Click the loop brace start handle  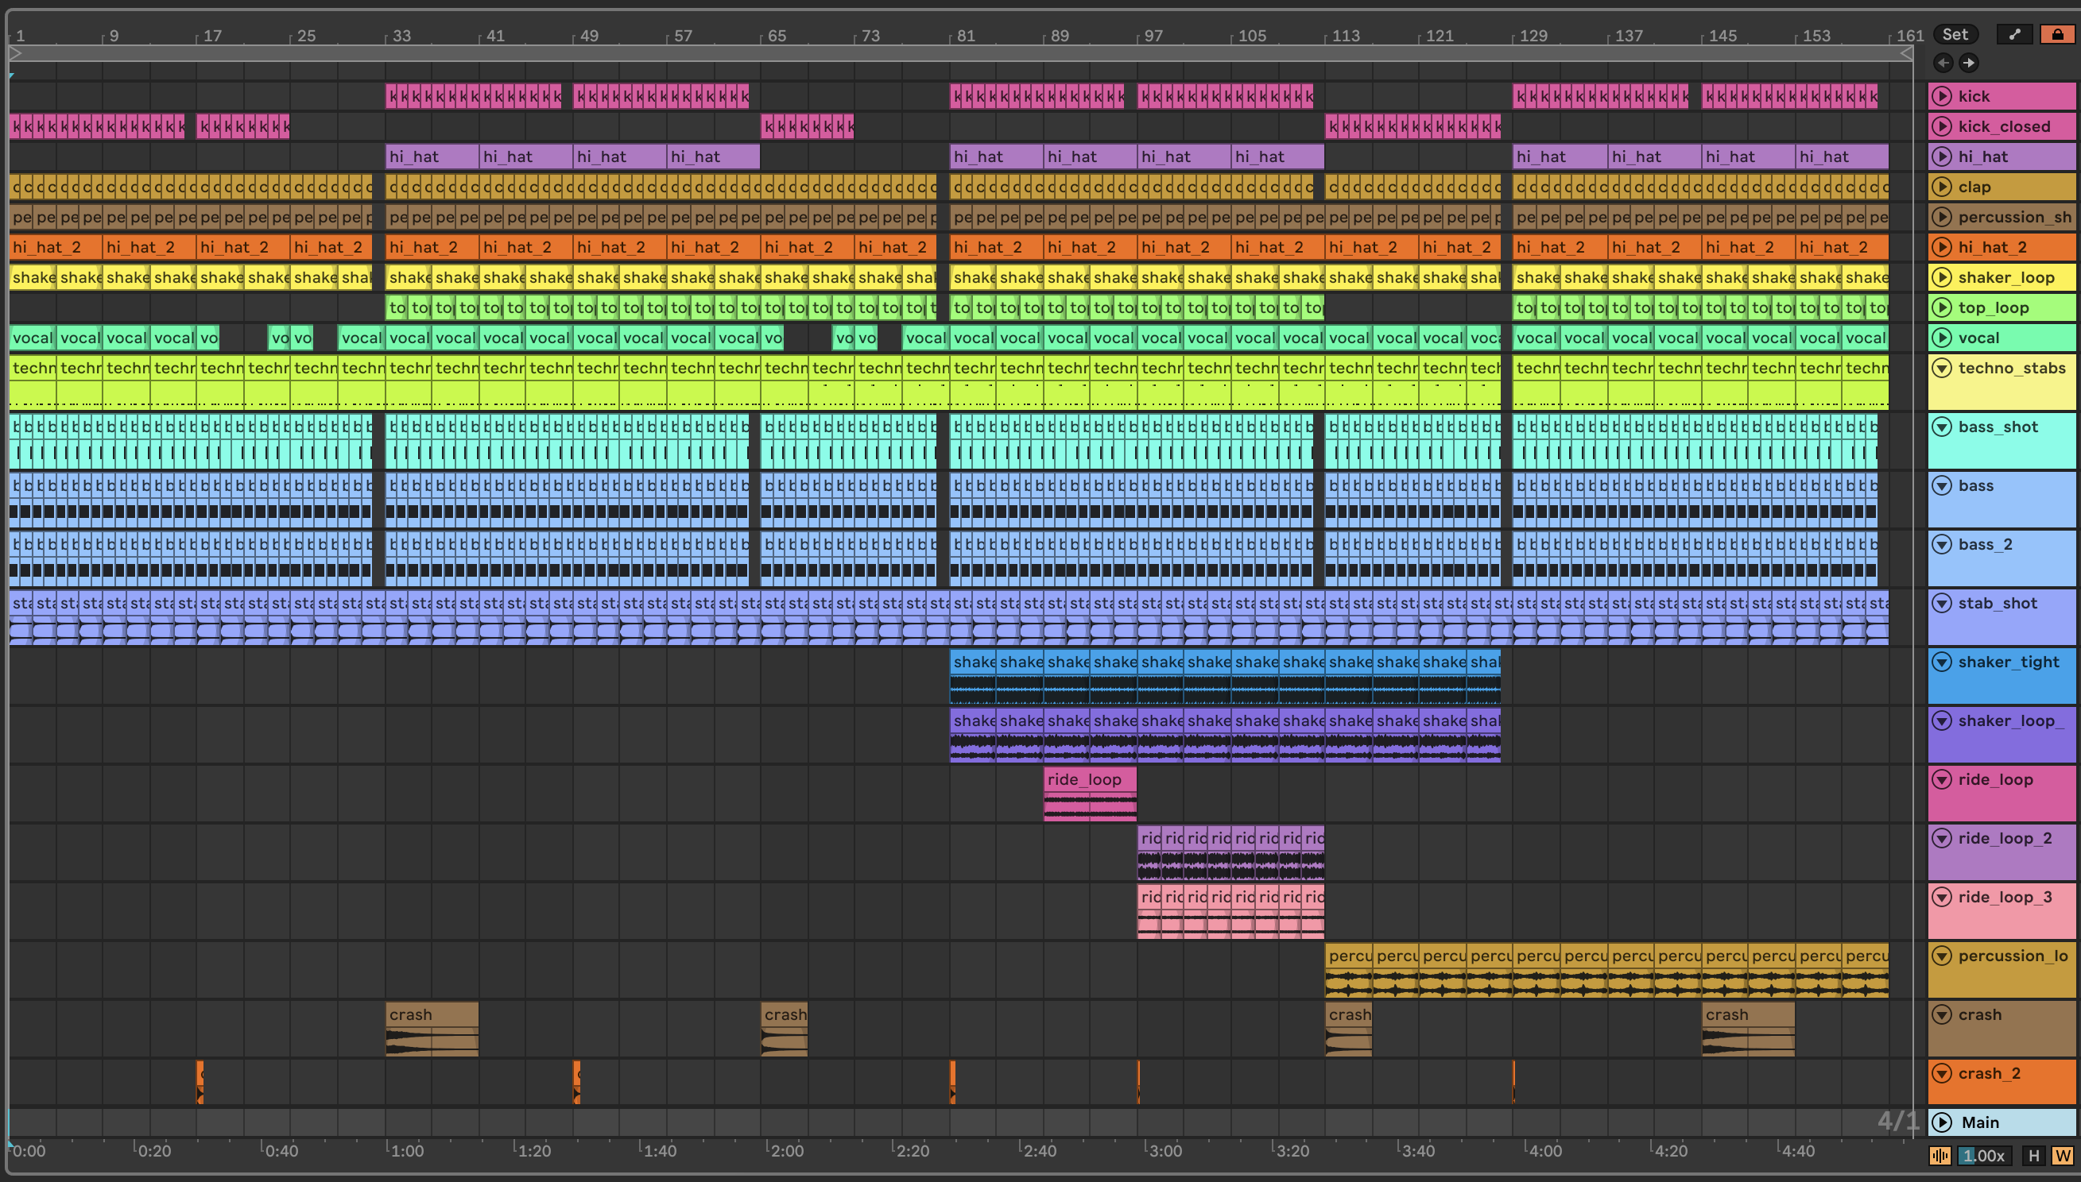click(x=15, y=53)
